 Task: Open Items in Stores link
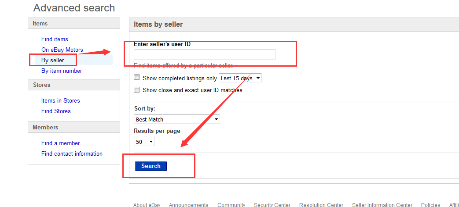point(61,100)
